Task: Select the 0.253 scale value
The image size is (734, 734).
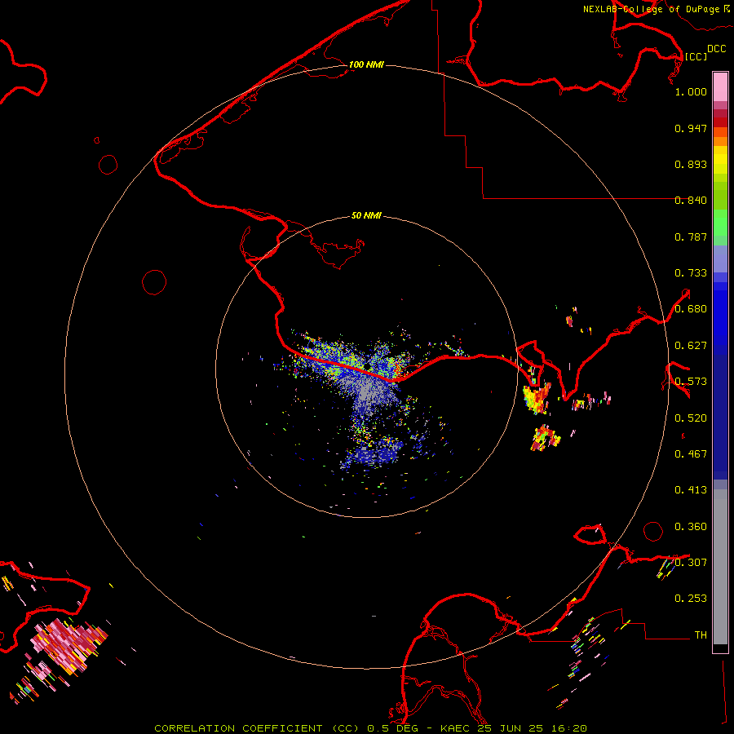Action: (691, 599)
